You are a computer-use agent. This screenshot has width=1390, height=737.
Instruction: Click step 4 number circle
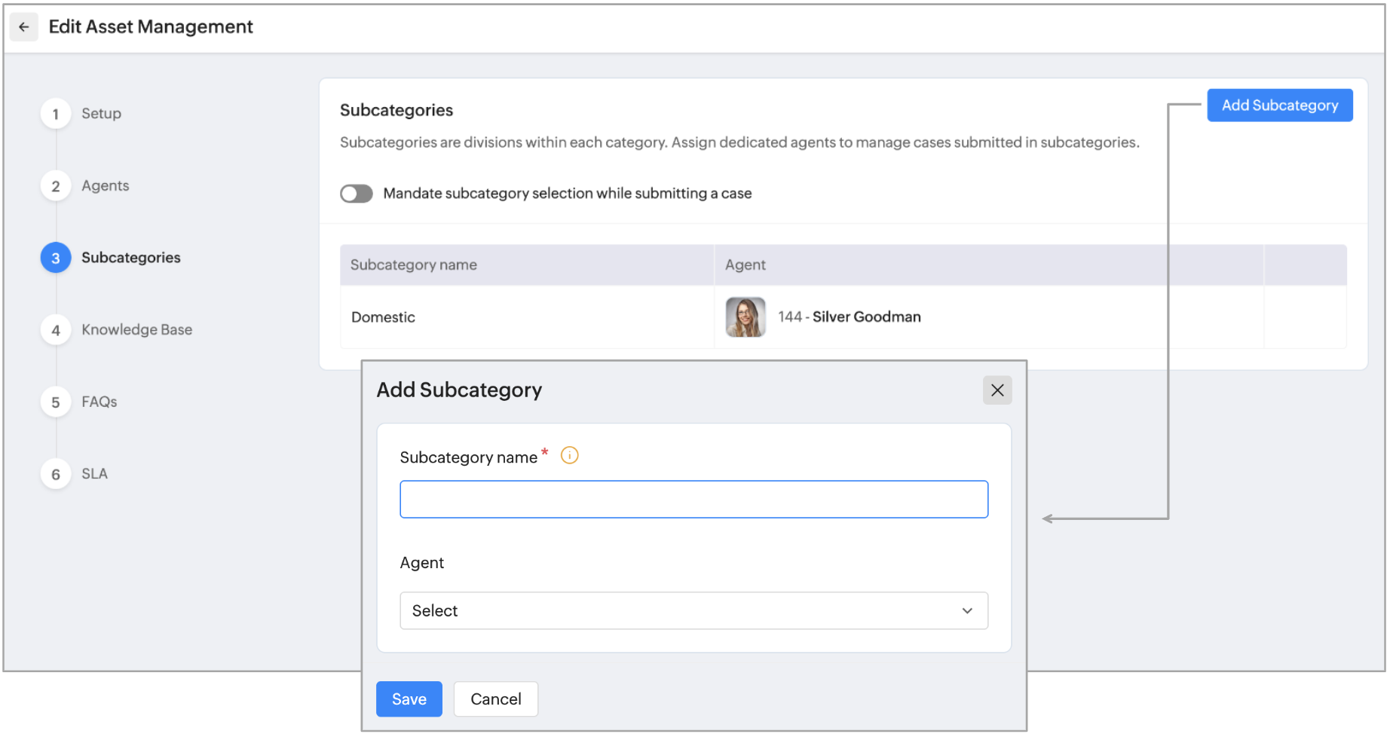(x=56, y=330)
